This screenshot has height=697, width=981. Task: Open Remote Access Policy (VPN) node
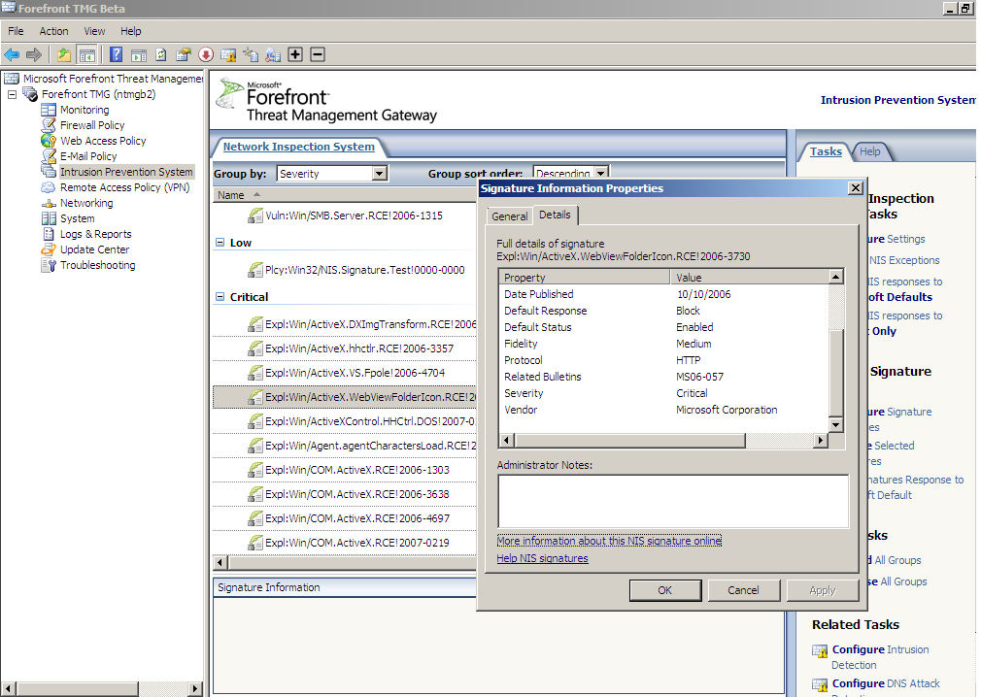tap(124, 187)
